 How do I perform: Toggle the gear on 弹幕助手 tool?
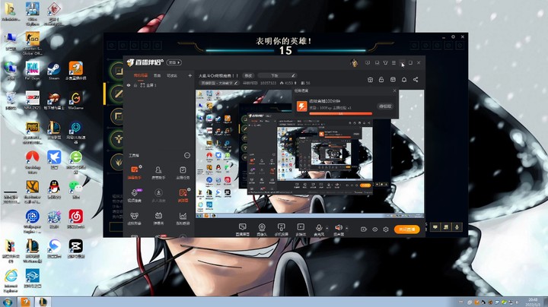click(x=140, y=166)
